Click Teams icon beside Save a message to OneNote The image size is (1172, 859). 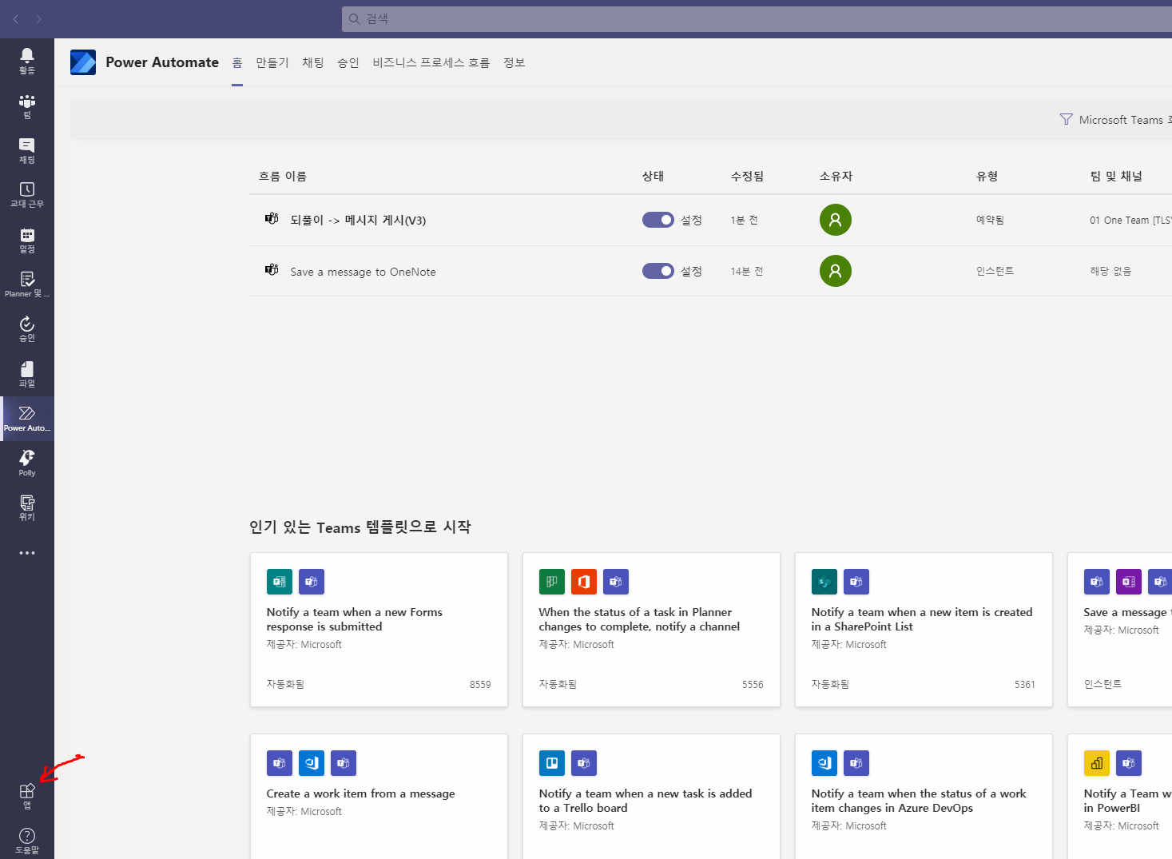pos(272,270)
